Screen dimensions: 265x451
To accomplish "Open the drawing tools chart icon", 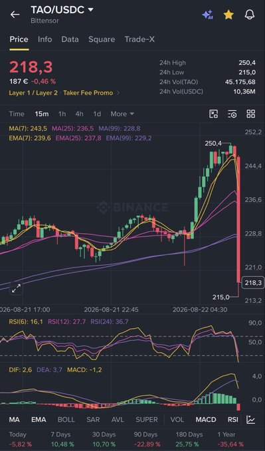I will [213, 114].
